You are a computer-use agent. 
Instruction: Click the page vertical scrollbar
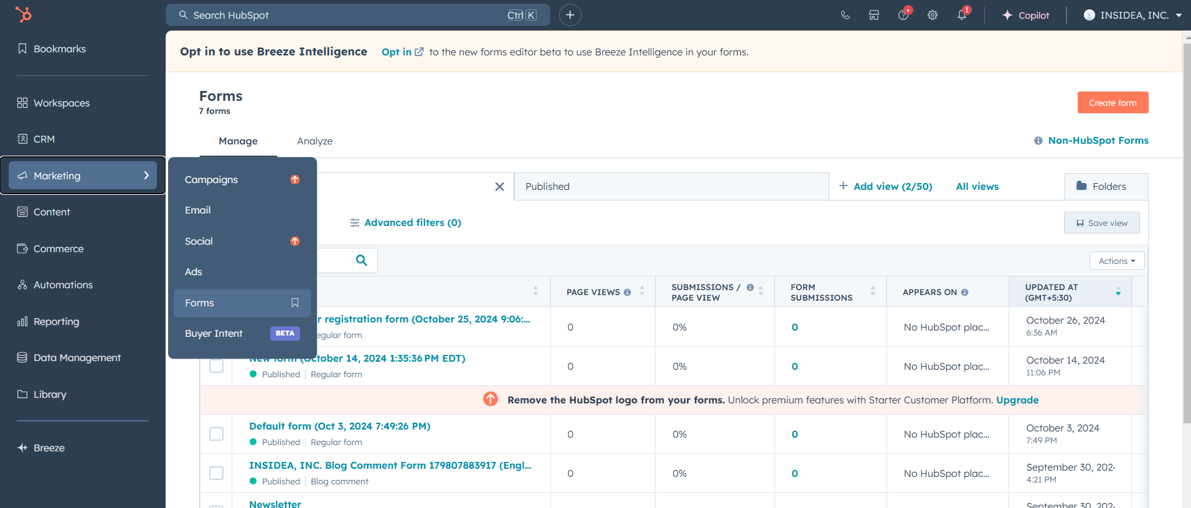pyautogui.click(x=1187, y=233)
